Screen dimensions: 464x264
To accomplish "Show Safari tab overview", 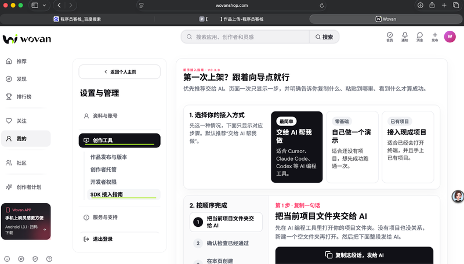I will click(456, 5).
